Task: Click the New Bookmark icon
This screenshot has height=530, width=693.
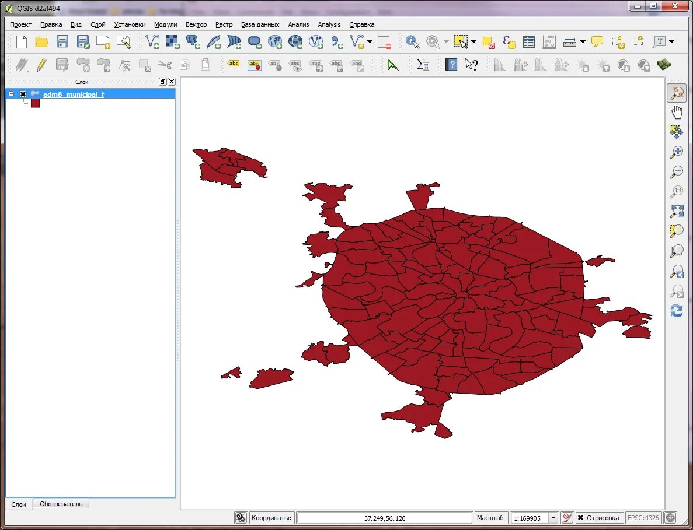Action: click(x=618, y=42)
